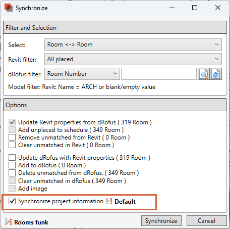The height and width of the screenshot is (229, 230).
Task: Click the Cancel button
Action: 207,220
